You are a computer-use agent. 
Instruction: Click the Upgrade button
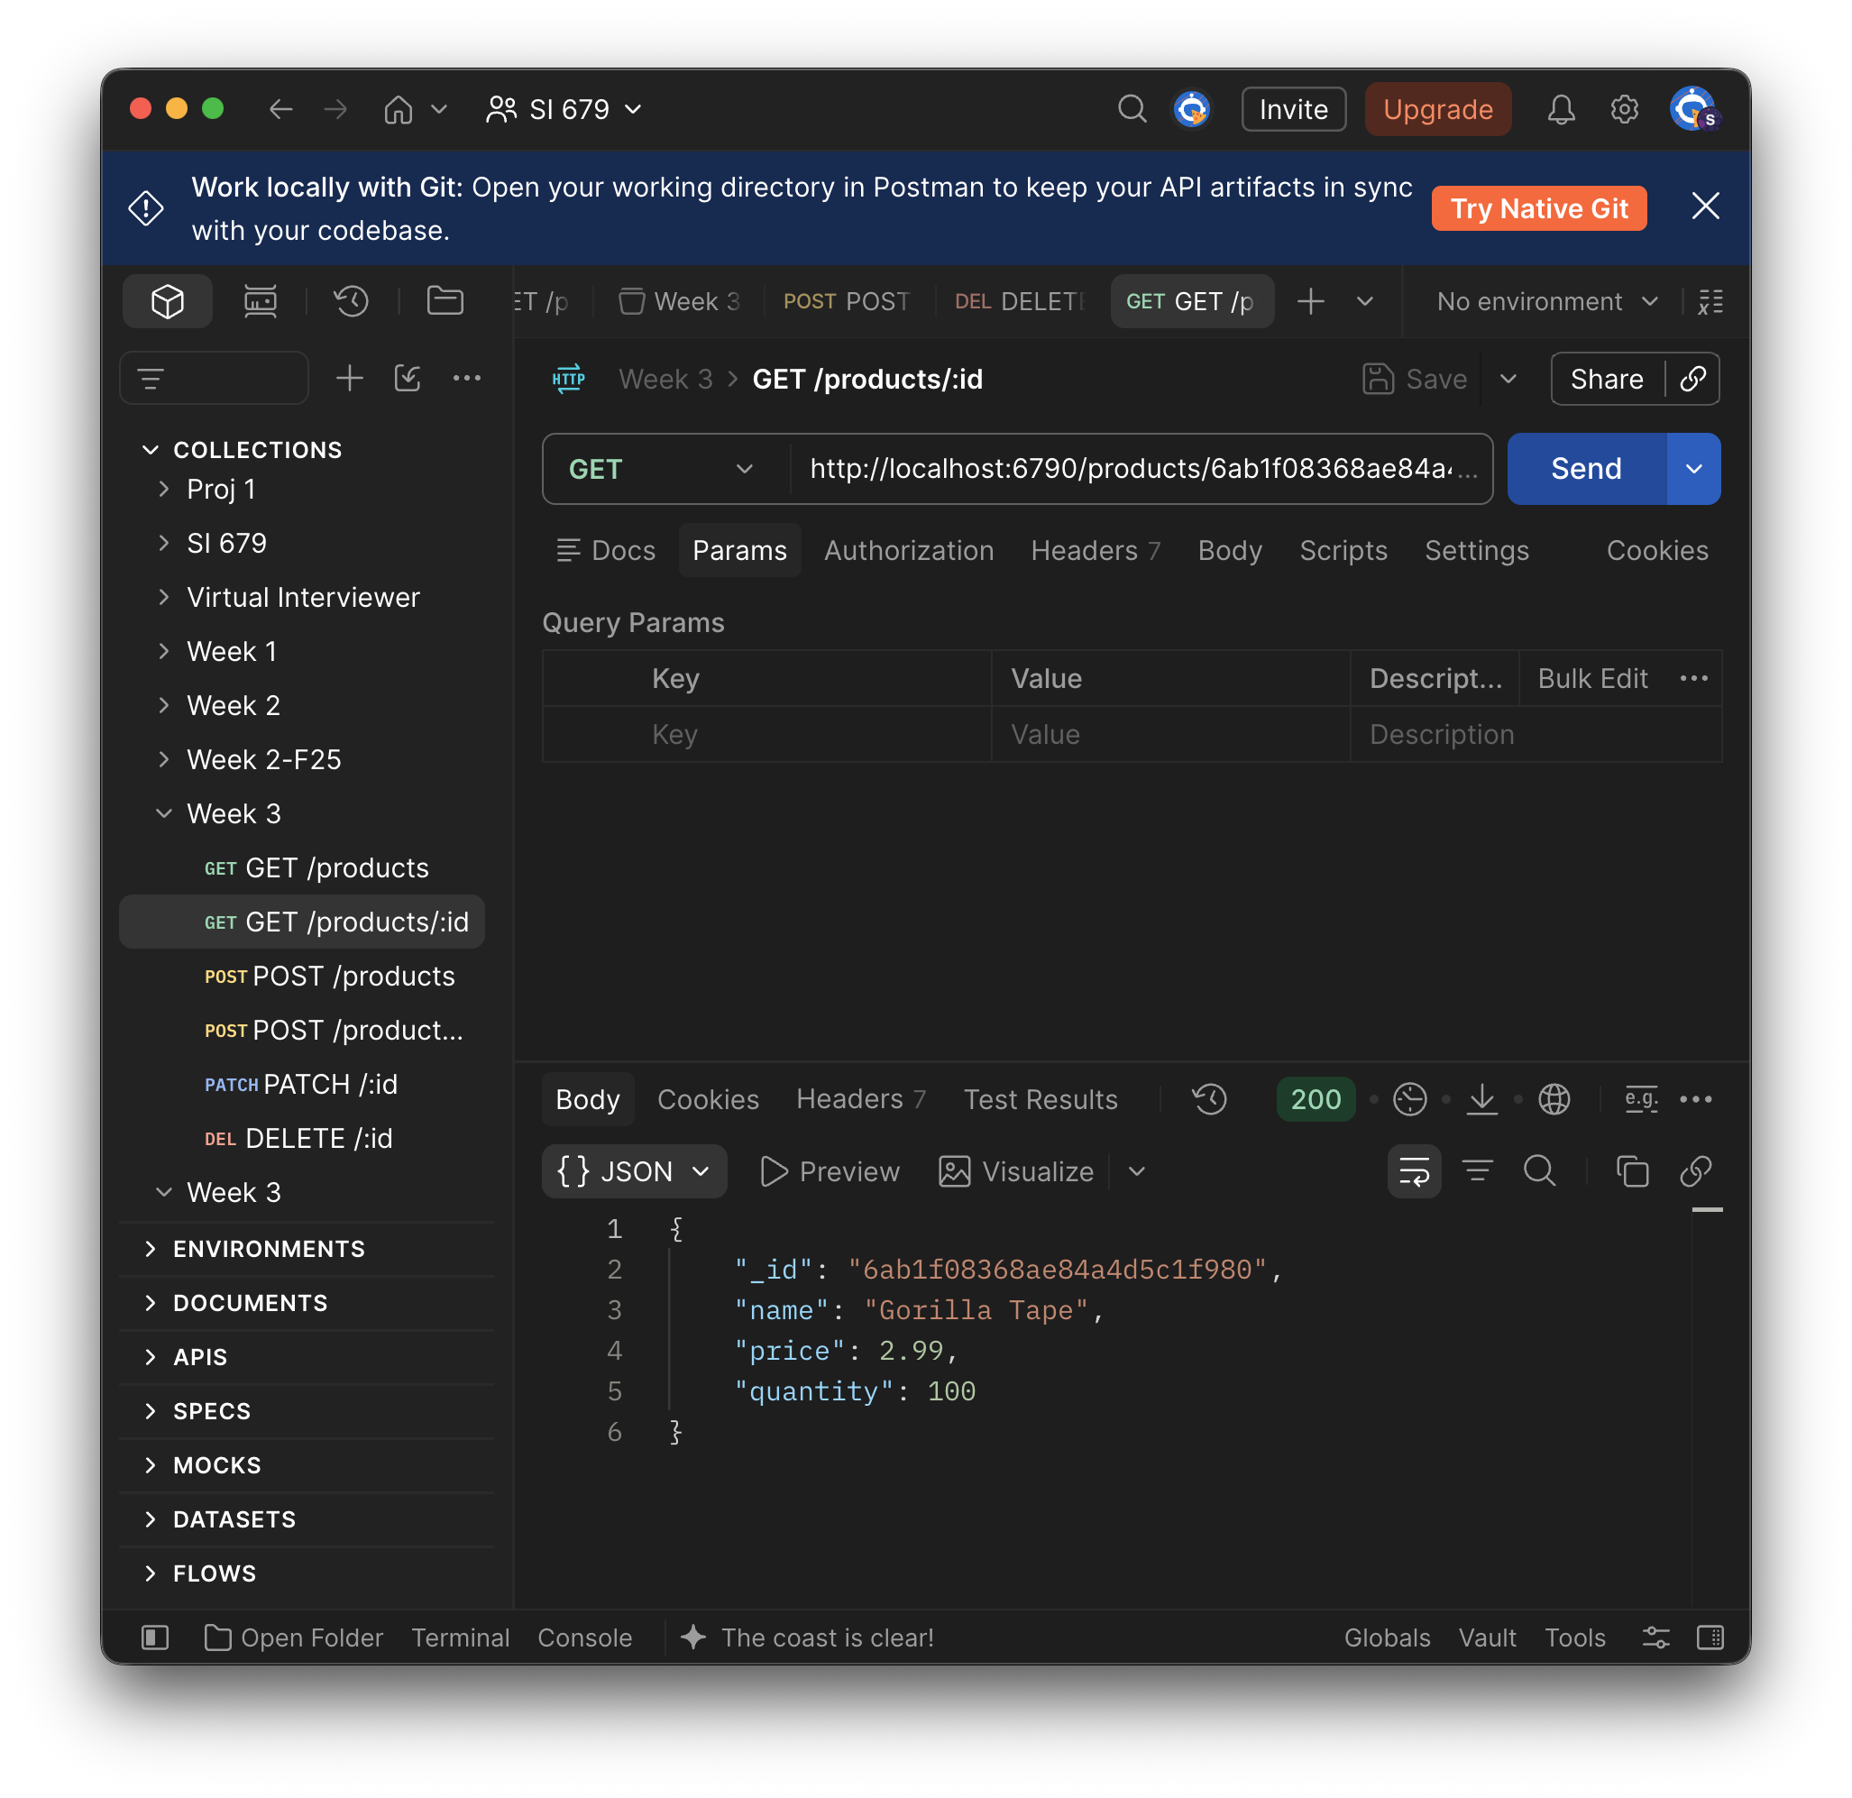point(1437,110)
